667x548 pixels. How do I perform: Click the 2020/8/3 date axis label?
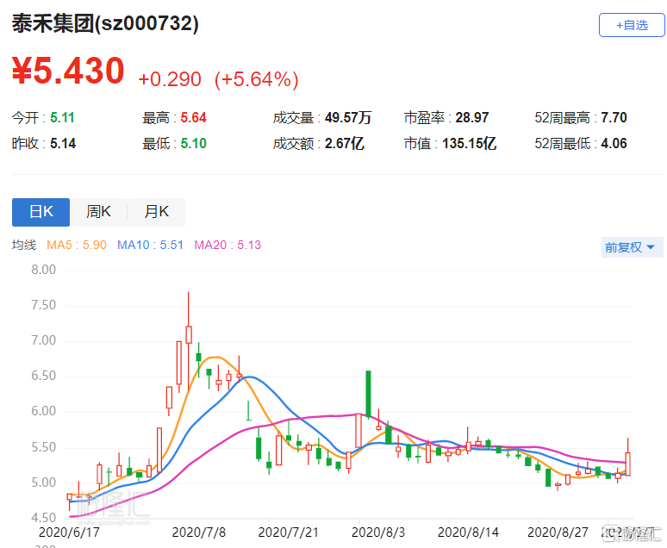click(378, 532)
